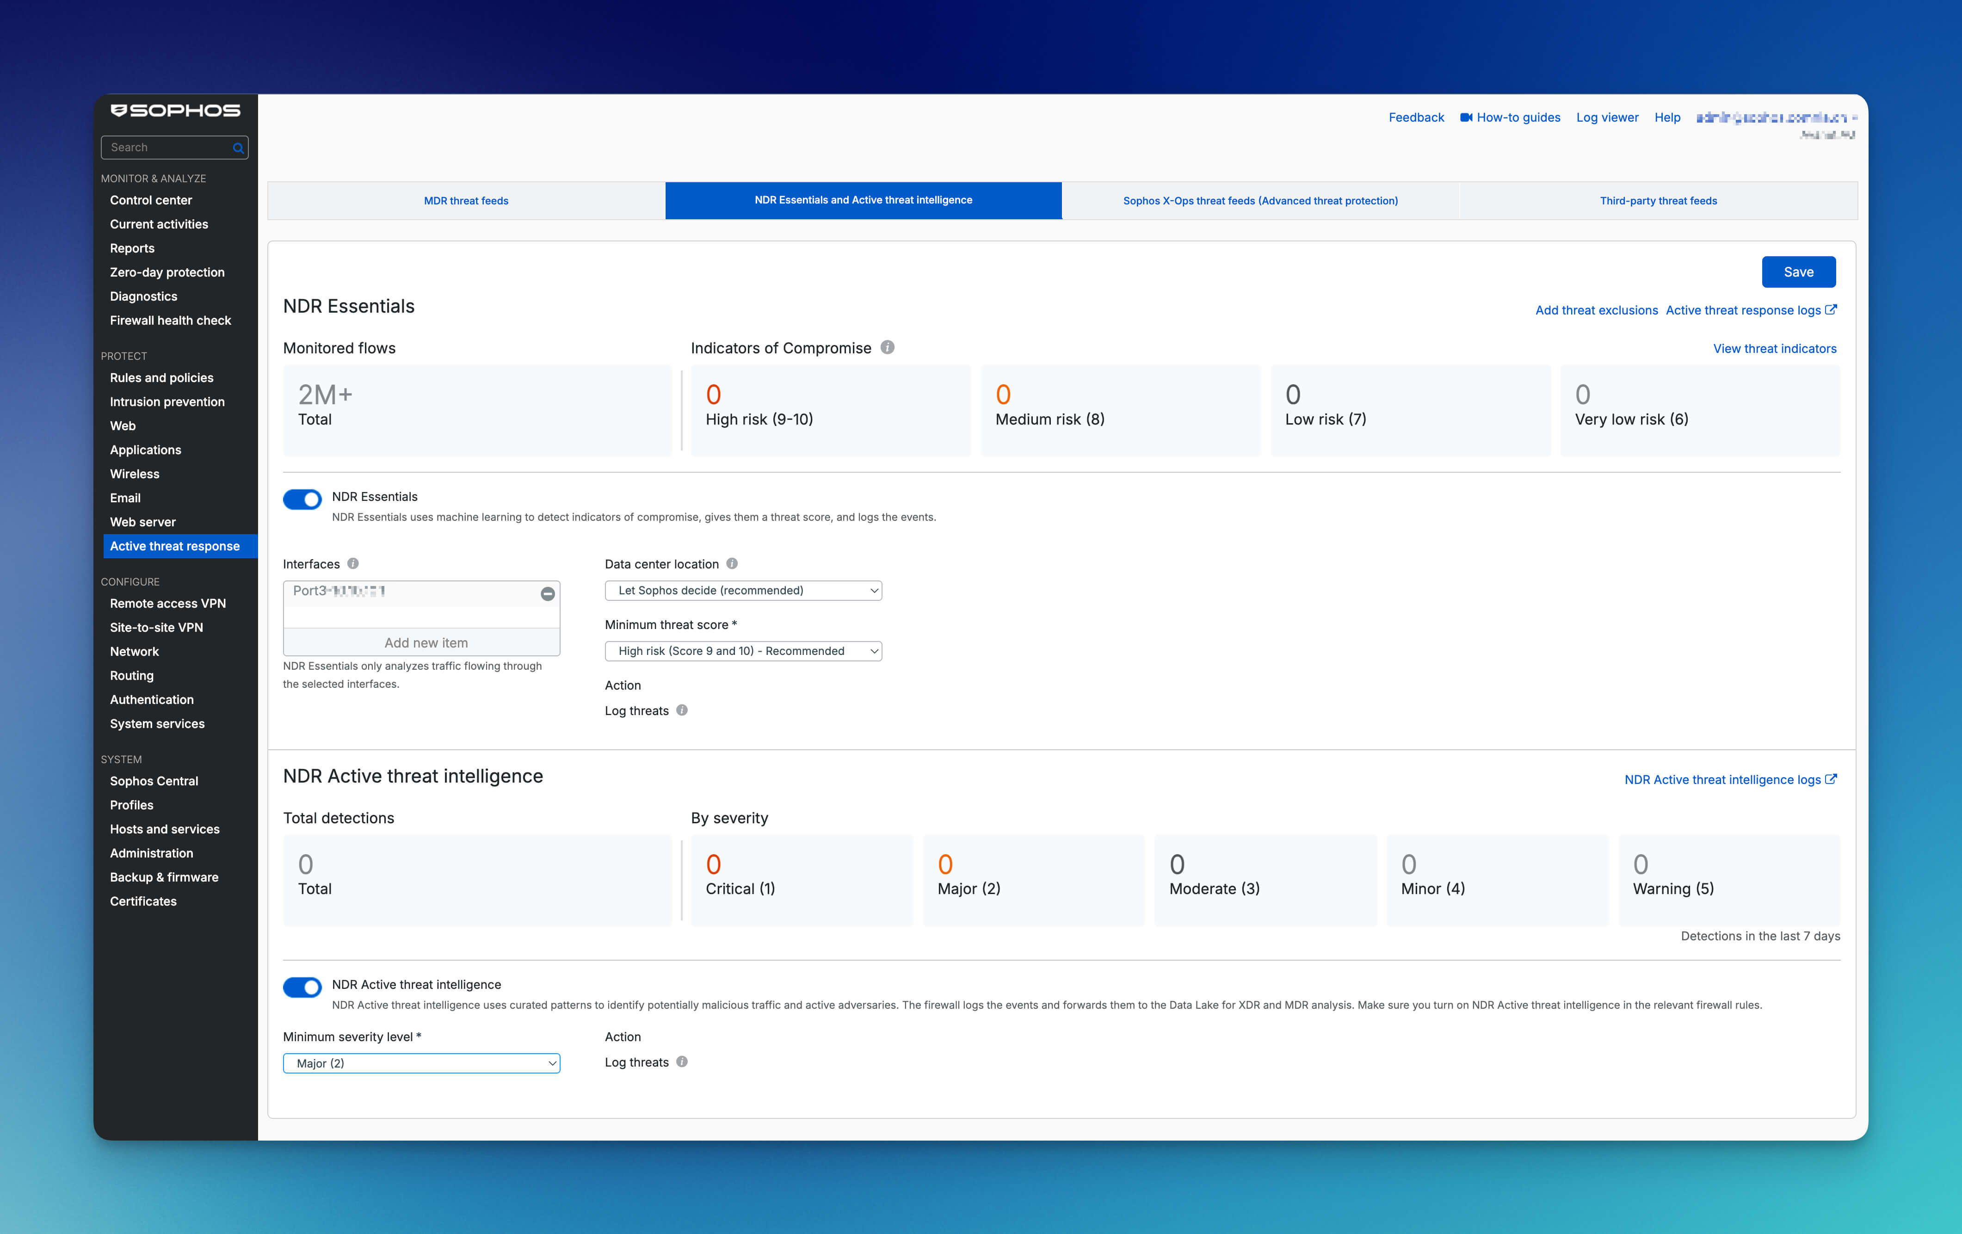Viewport: 1962px width, 1234px height.
Task: Remove Port3 interface with minus icon
Action: 548,594
